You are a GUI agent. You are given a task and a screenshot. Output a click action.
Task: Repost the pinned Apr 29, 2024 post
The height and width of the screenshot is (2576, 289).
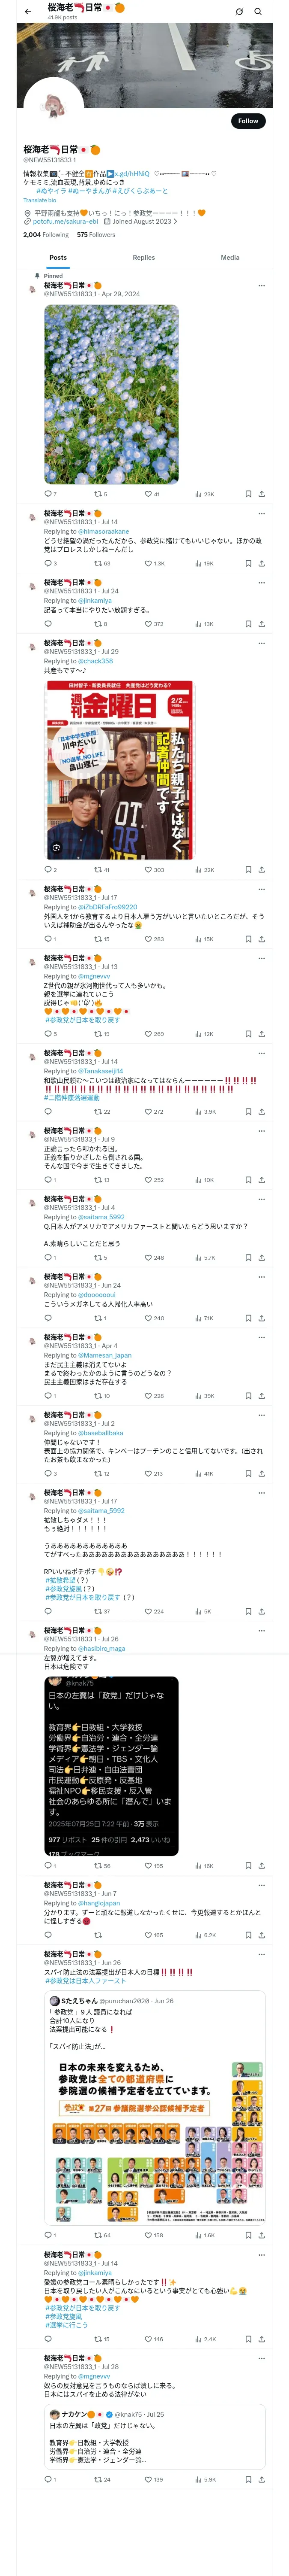click(98, 494)
